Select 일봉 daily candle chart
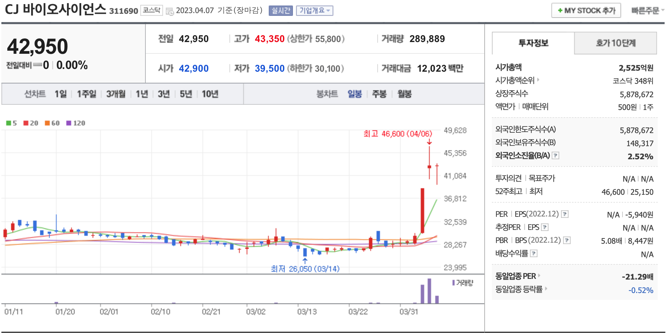Screen dimensions: 666x333 [354, 94]
